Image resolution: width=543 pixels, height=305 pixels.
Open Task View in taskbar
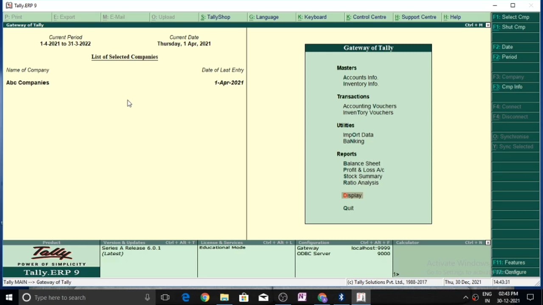click(x=165, y=297)
